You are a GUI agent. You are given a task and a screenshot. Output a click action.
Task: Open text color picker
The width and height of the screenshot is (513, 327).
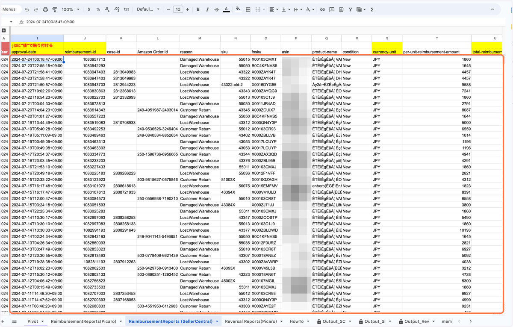point(226,9)
